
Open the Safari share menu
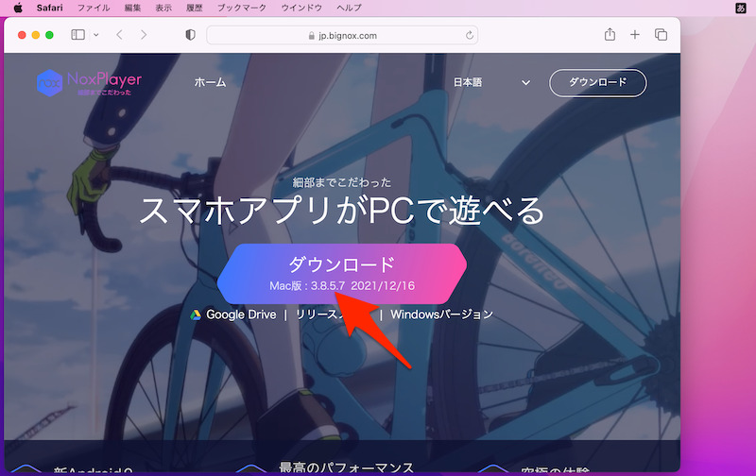[610, 35]
